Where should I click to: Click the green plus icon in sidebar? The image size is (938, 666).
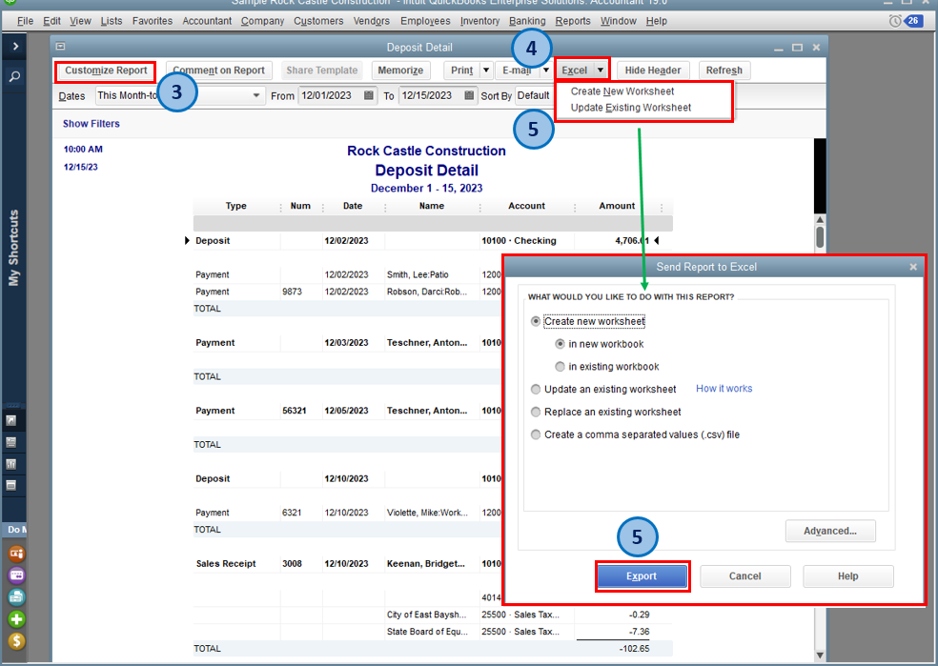16,619
